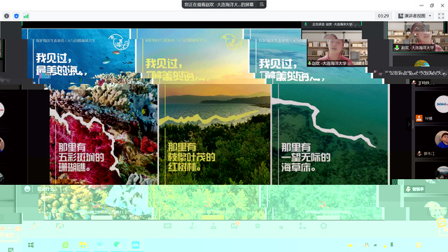Click the share-screen icon in the shared toolbar
Image resolution: width=448 pixels, height=252 pixels.
pos(168,226)
